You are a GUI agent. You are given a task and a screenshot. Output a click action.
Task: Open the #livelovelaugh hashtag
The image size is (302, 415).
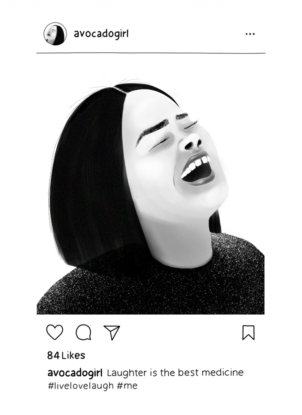pyautogui.click(x=80, y=385)
